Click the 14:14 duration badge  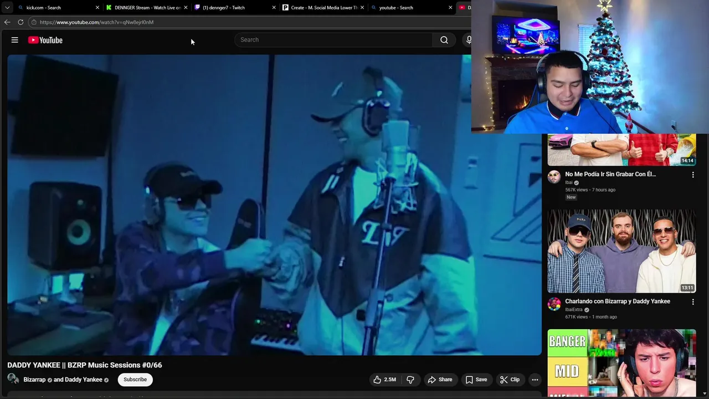pyautogui.click(x=687, y=161)
